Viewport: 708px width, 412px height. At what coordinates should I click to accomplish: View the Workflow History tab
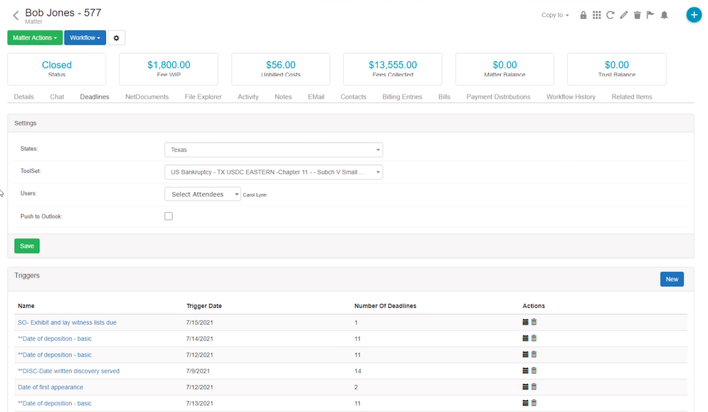click(571, 97)
